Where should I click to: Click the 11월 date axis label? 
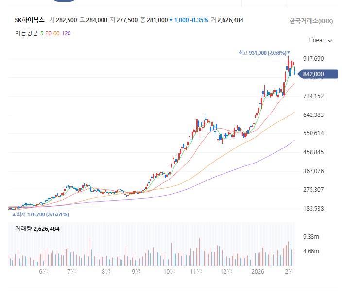(196, 272)
